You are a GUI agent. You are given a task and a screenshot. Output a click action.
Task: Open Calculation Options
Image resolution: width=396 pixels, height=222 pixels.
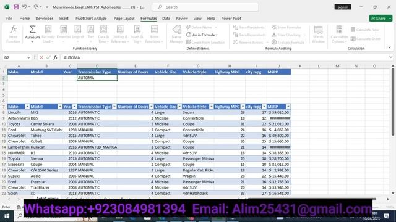339,34
